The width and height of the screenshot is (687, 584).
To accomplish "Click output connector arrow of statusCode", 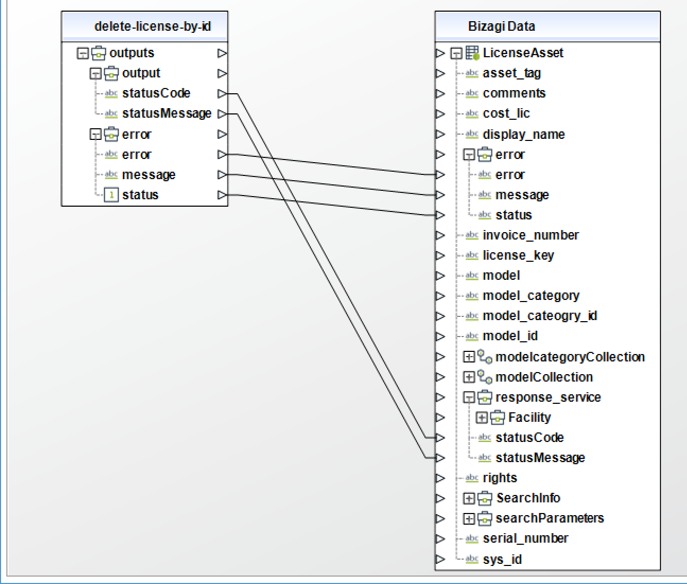I will click(222, 94).
